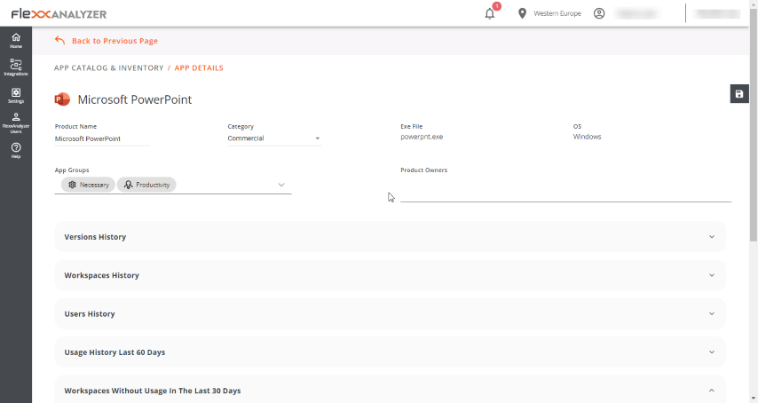Click the Necessary app group chip
Image resolution: width=758 pixels, height=403 pixels.
(x=88, y=185)
